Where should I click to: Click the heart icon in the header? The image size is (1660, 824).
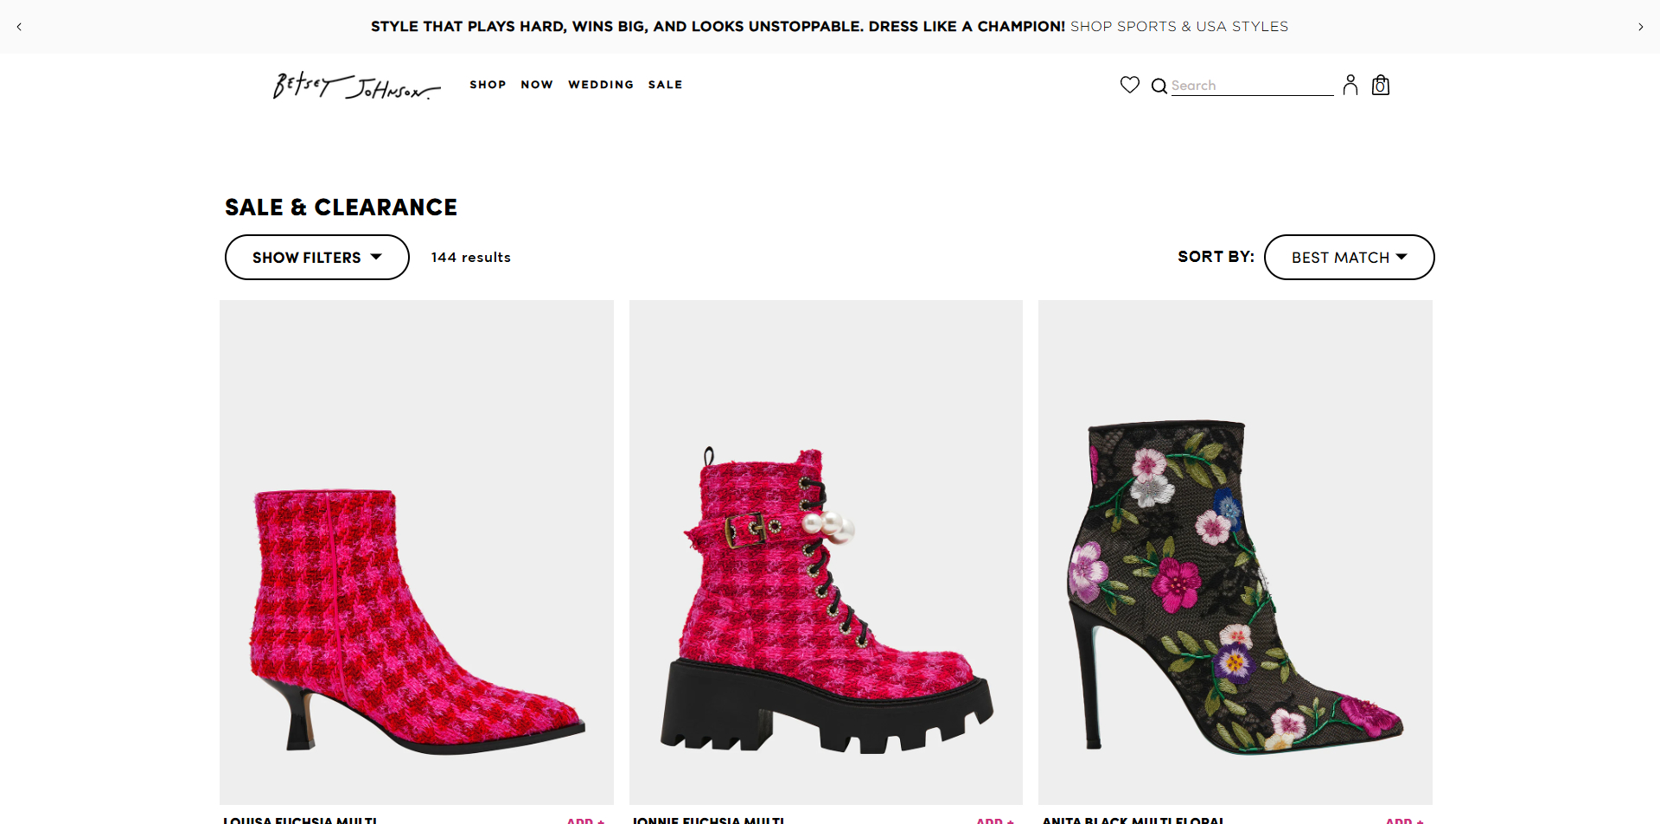[x=1129, y=85]
